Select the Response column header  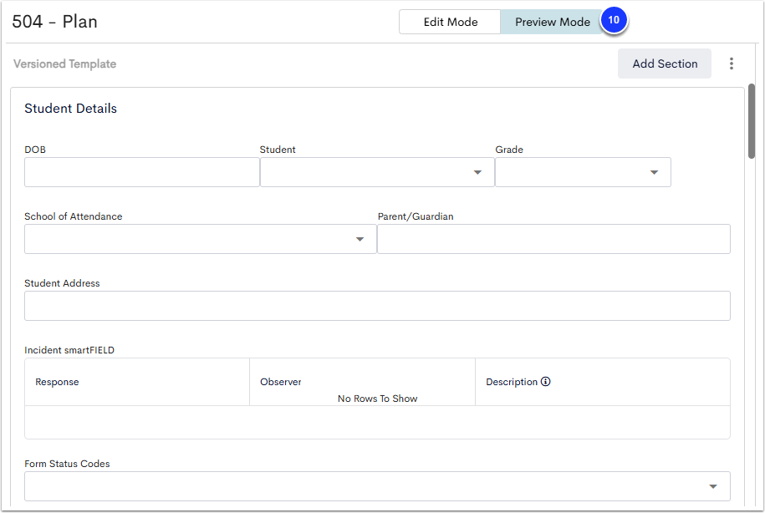137,382
